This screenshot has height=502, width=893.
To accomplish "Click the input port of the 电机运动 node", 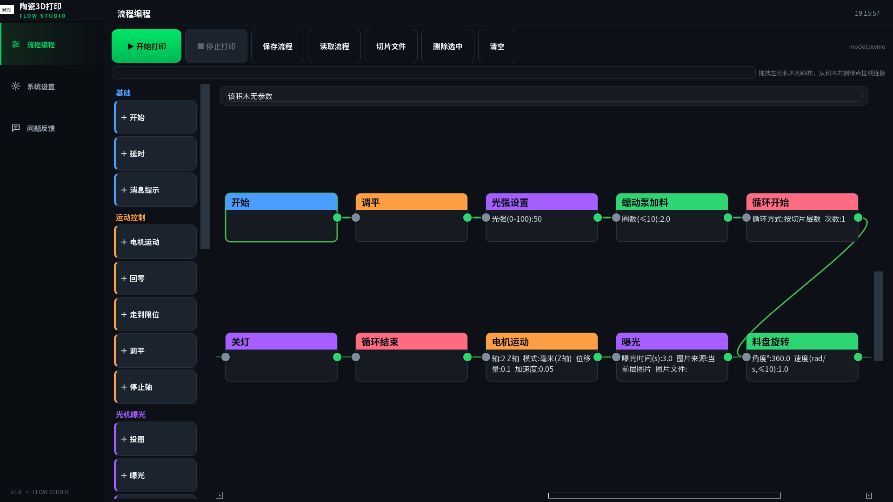I will (486, 357).
